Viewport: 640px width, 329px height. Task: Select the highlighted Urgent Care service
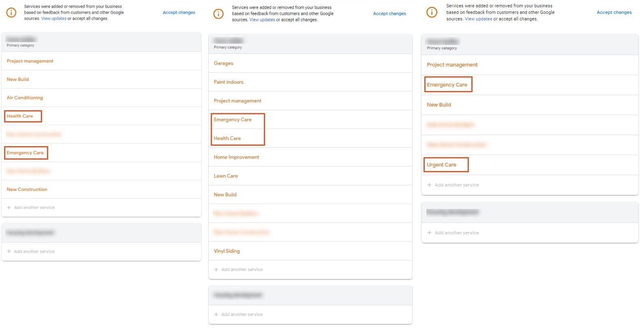coord(442,165)
